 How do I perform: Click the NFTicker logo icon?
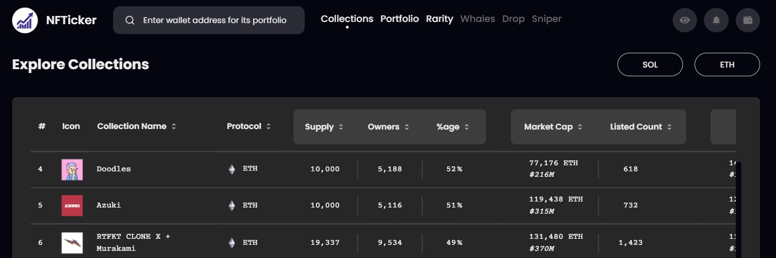coord(25,20)
